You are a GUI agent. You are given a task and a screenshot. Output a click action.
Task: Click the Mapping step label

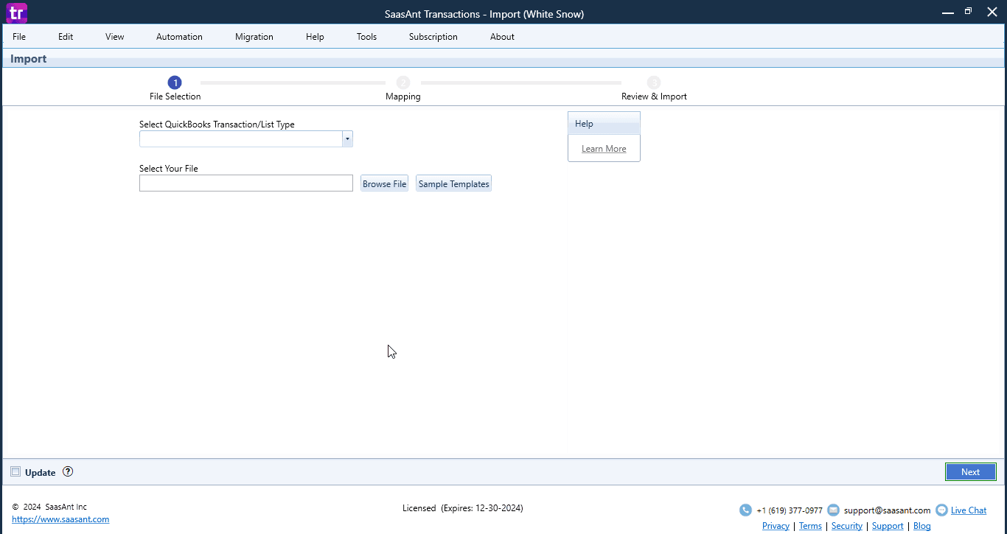[403, 96]
